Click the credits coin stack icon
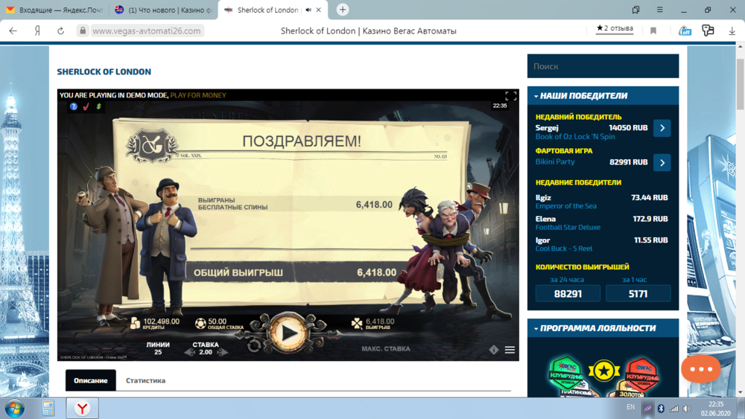 coord(136,323)
